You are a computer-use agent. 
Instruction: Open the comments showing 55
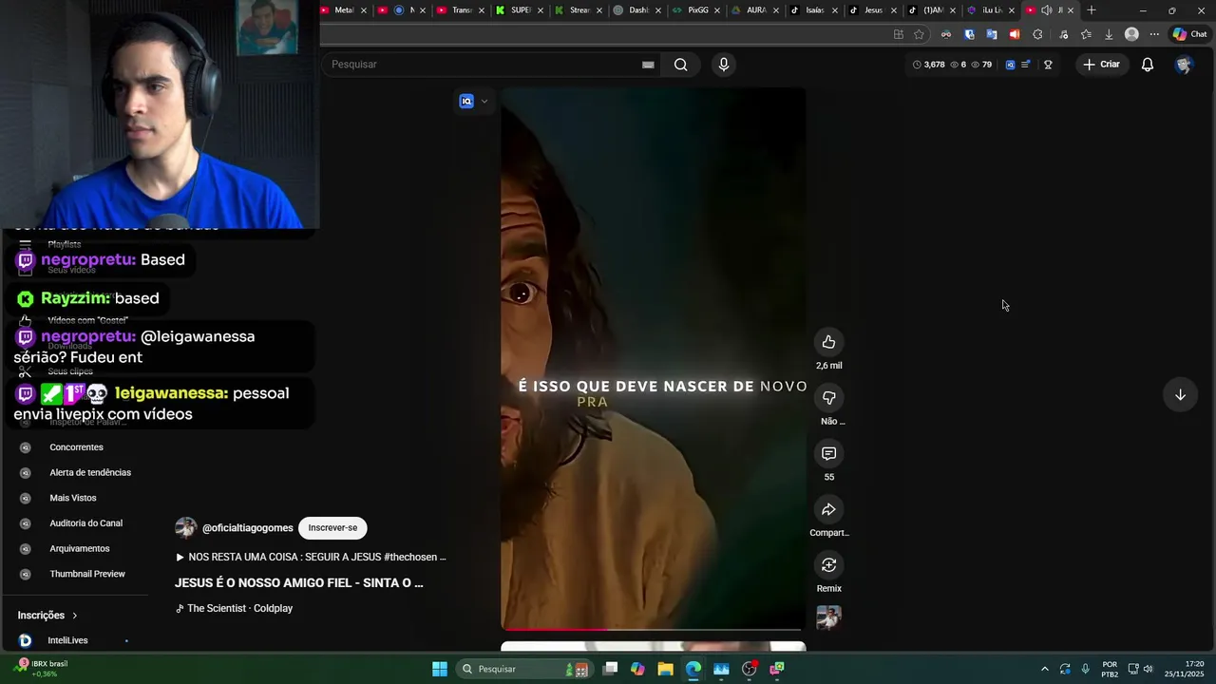point(828,454)
